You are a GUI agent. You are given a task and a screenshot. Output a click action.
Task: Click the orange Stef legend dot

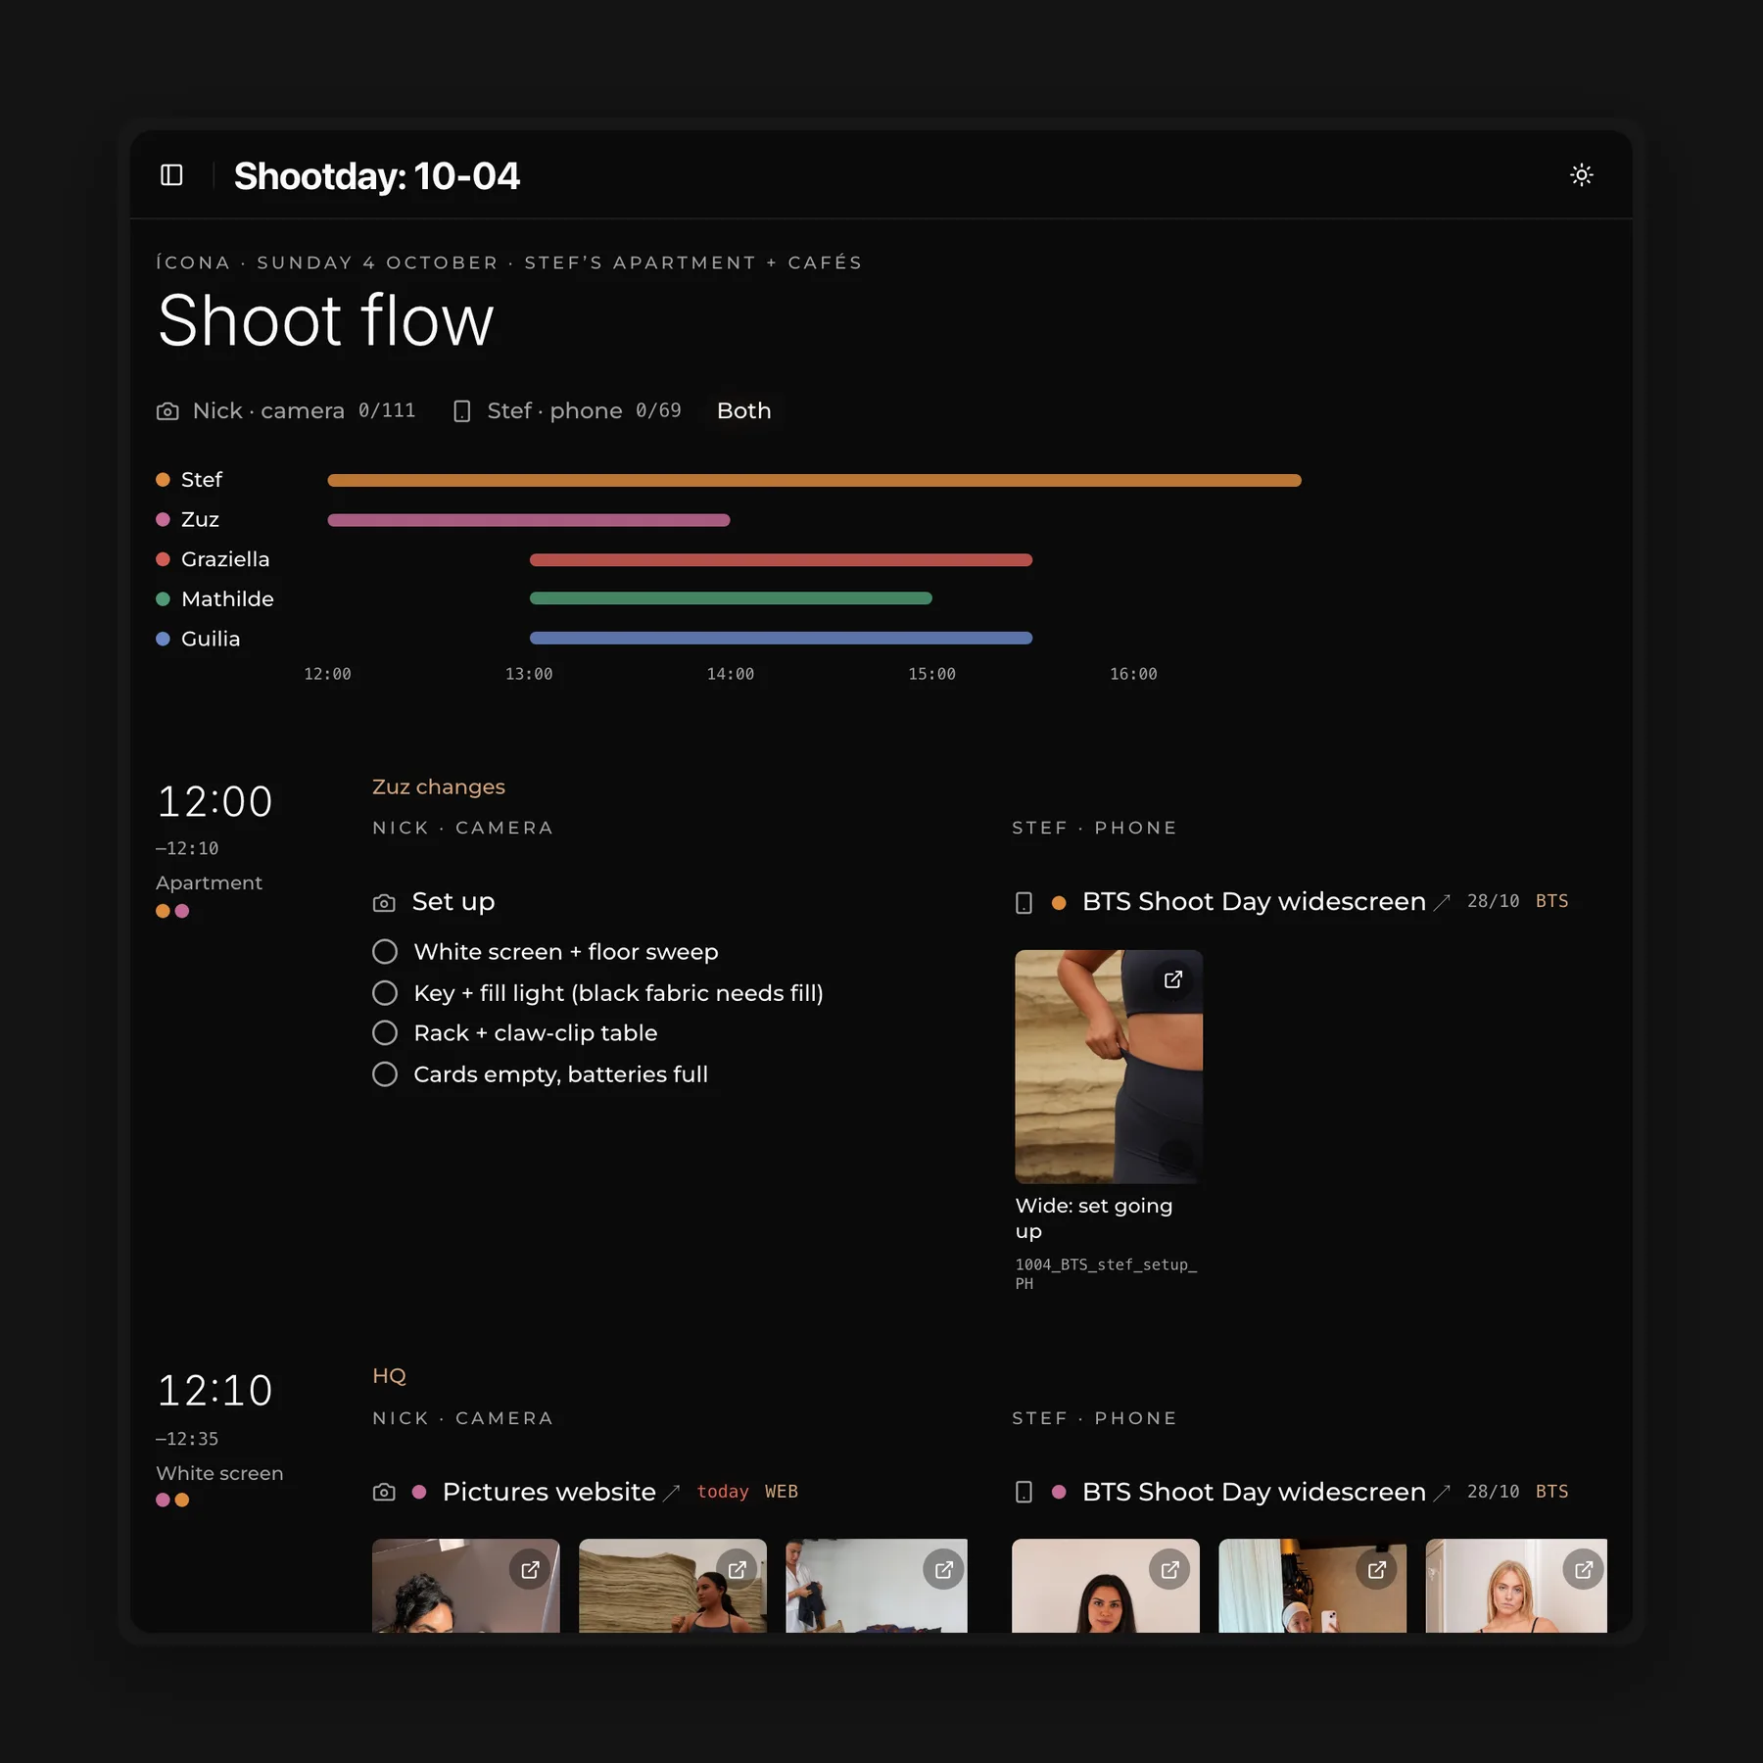pyautogui.click(x=163, y=480)
